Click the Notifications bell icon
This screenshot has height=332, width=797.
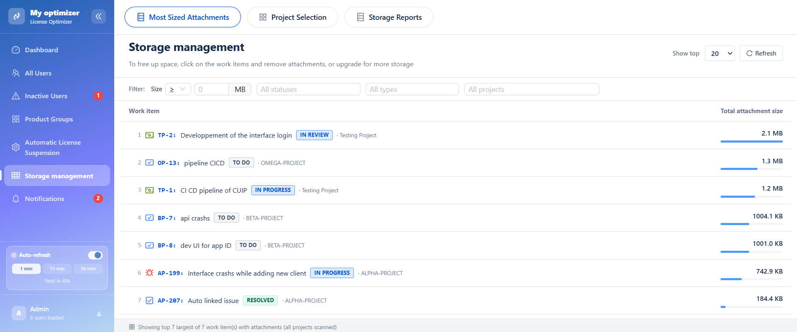pos(16,199)
